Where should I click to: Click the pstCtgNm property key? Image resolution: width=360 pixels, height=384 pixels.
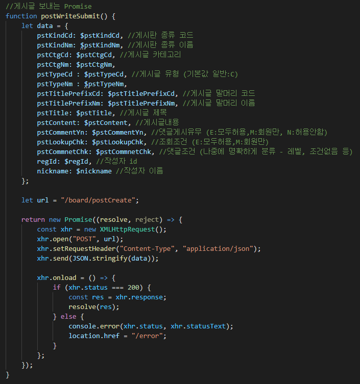click(53, 65)
